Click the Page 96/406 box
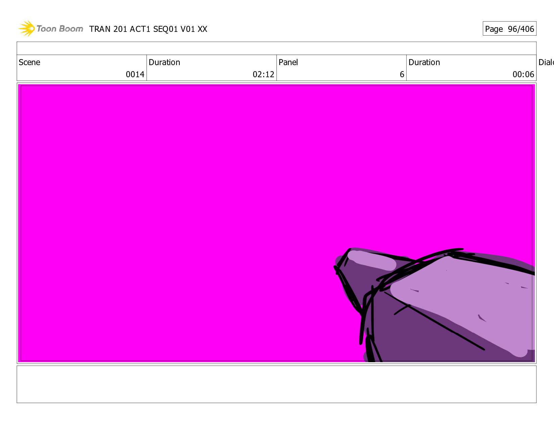 click(x=509, y=29)
